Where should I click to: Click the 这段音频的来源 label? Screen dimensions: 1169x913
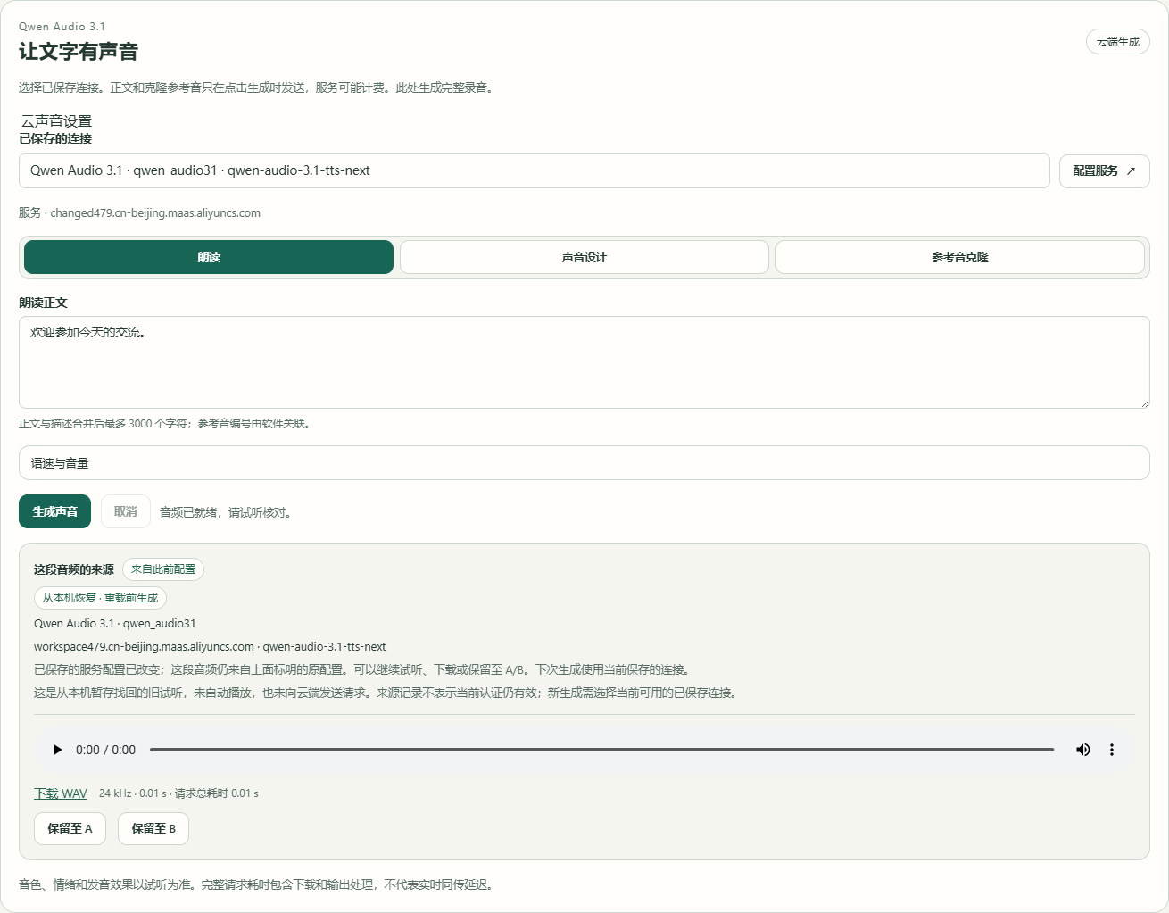(74, 569)
